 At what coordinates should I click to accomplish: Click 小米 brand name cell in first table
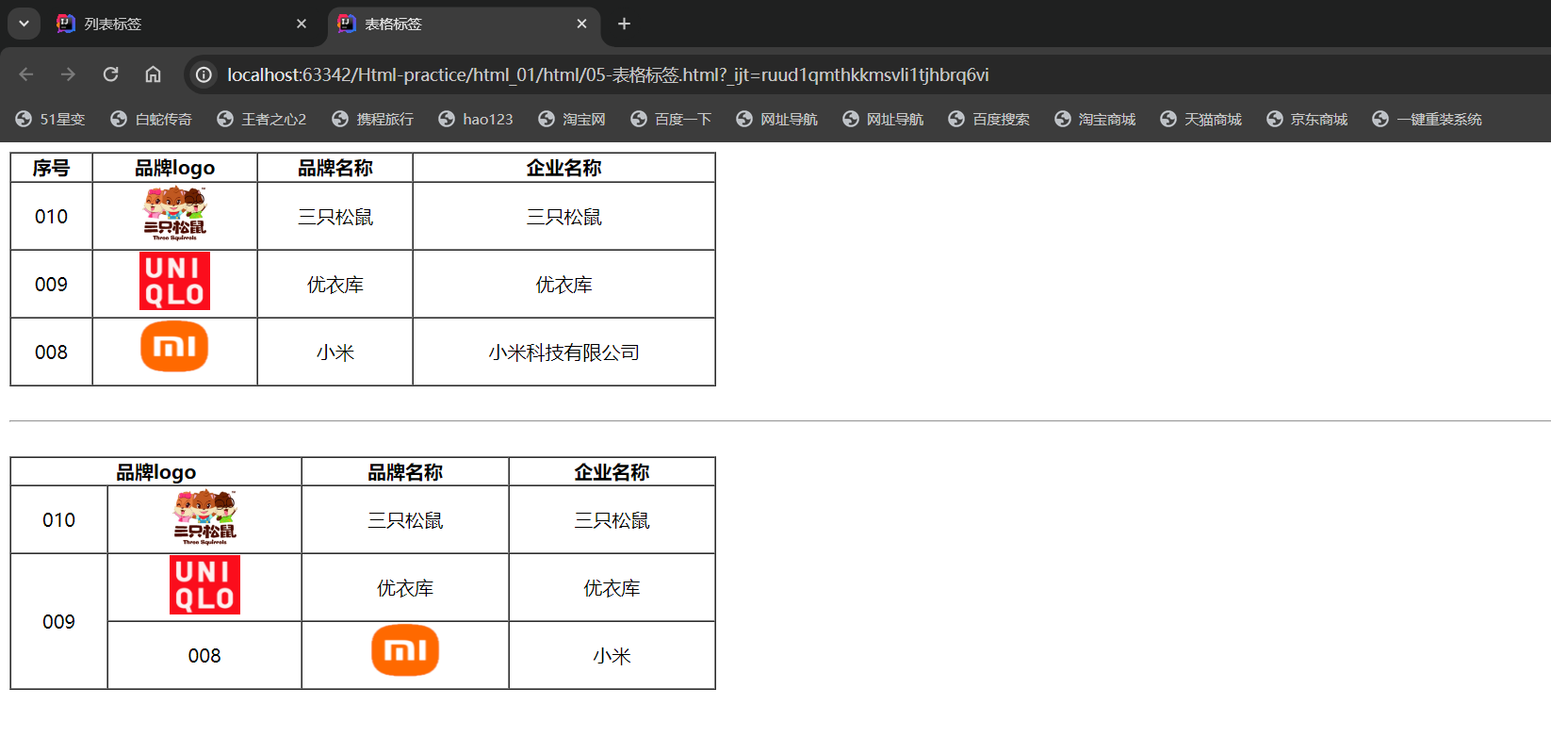(335, 352)
